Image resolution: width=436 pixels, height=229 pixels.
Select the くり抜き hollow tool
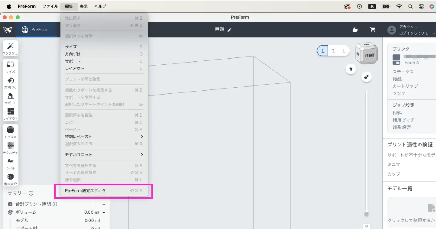pyautogui.click(x=10, y=132)
